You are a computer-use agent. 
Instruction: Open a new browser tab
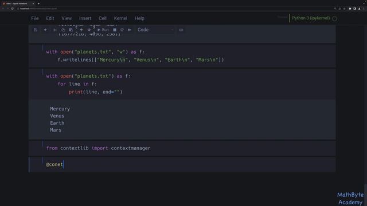[x=38, y=3]
